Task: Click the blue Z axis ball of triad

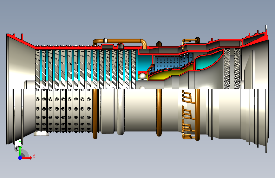Action: pyautogui.click(x=20, y=158)
